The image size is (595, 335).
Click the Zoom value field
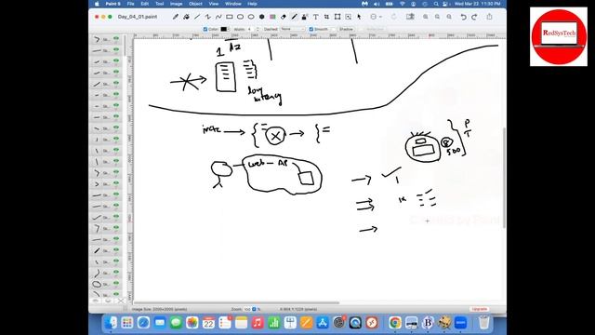tap(247, 309)
